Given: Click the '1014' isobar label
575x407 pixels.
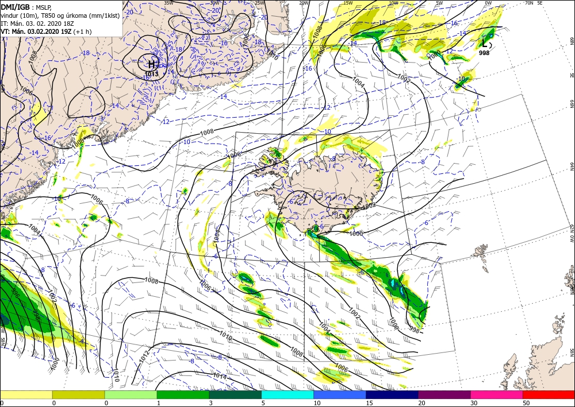Looking at the screenshot, I should click(219, 375).
